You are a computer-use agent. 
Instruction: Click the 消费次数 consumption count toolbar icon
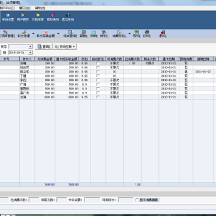click(119, 34)
